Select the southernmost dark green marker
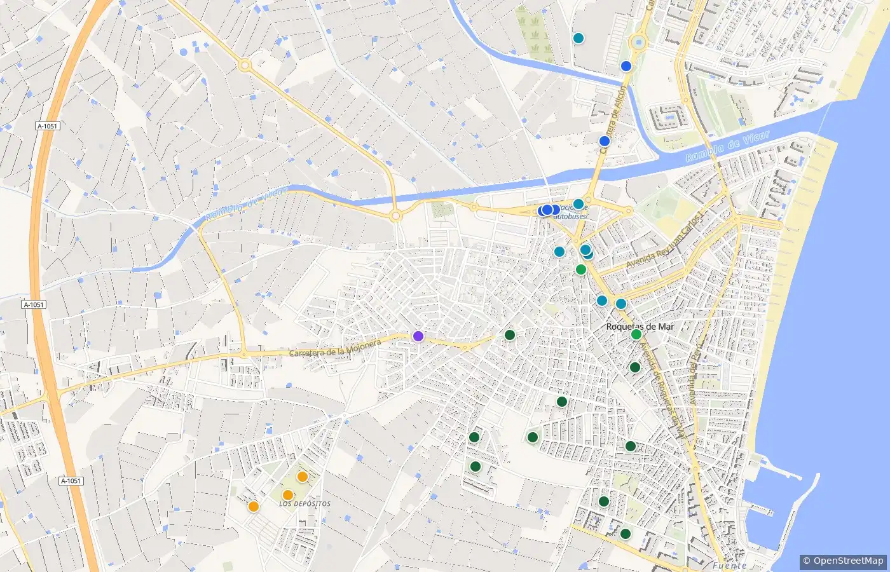This screenshot has width=890, height=572. (x=626, y=534)
